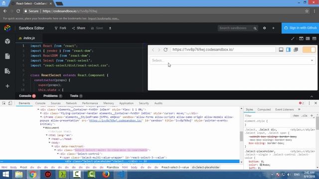Go forward in sandbox preview browser
Image resolution: width=319 pixels, height=179 pixels.
click(x=159, y=50)
